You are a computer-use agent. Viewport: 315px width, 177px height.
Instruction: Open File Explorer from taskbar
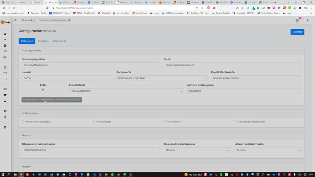tap(15, 175)
